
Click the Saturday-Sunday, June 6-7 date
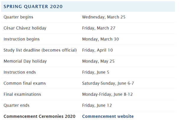[108, 83]
